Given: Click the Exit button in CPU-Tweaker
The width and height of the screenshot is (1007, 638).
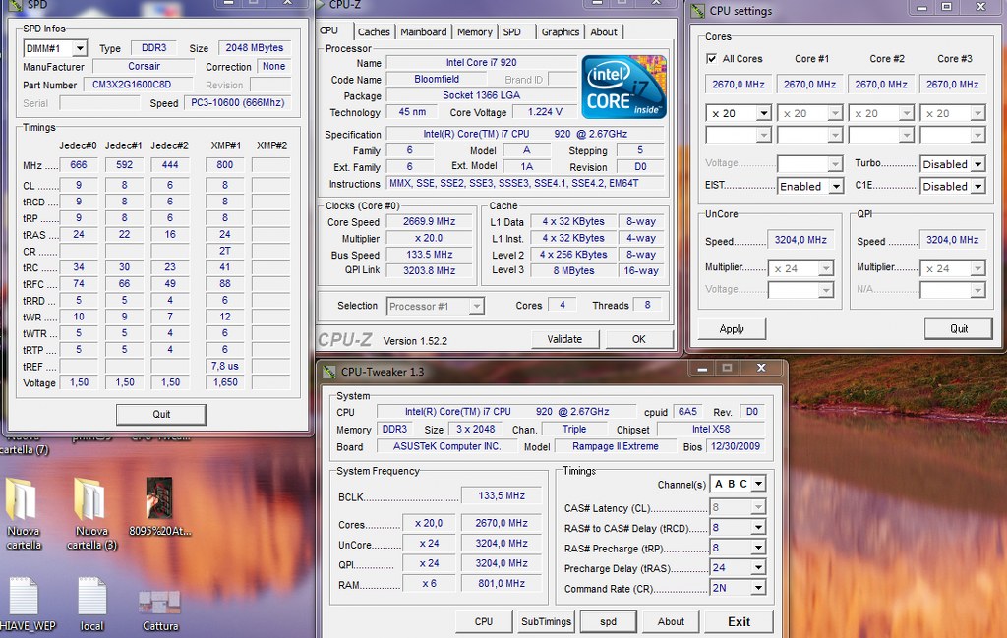Looking at the screenshot, I should point(739,622).
